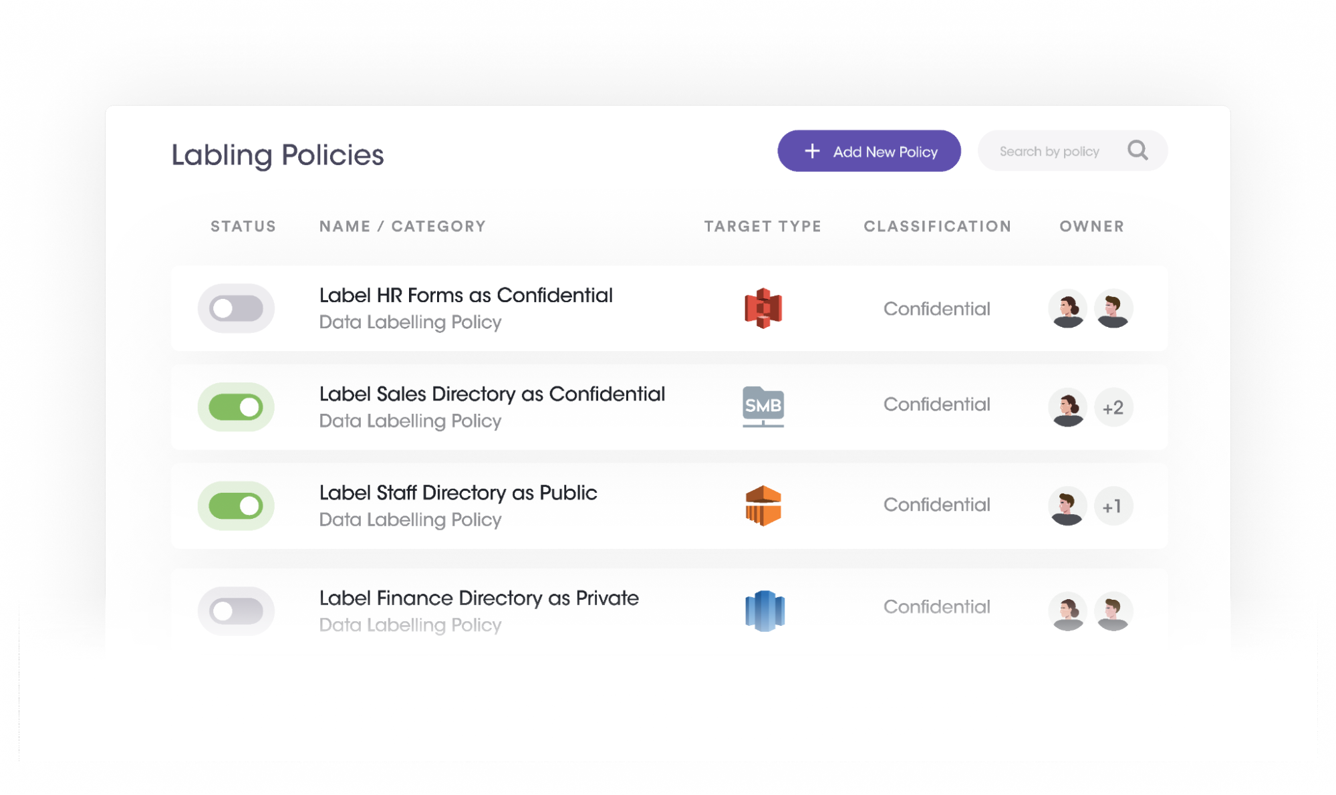Click the Azure icon on Finance Directory policy
The height and width of the screenshot is (795, 1336).
(x=765, y=611)
